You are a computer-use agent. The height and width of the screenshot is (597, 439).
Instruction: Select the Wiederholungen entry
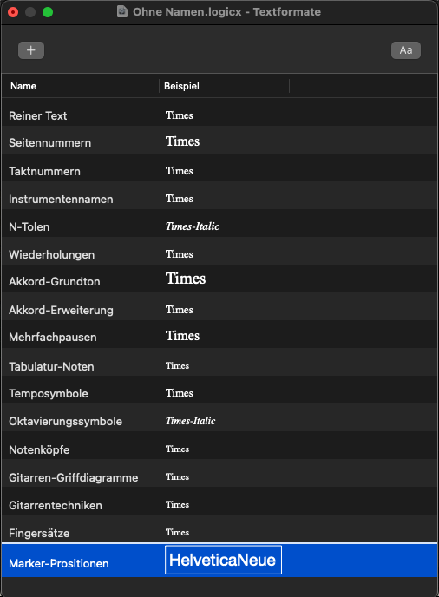pyautogui.click(x=219, y=254)
